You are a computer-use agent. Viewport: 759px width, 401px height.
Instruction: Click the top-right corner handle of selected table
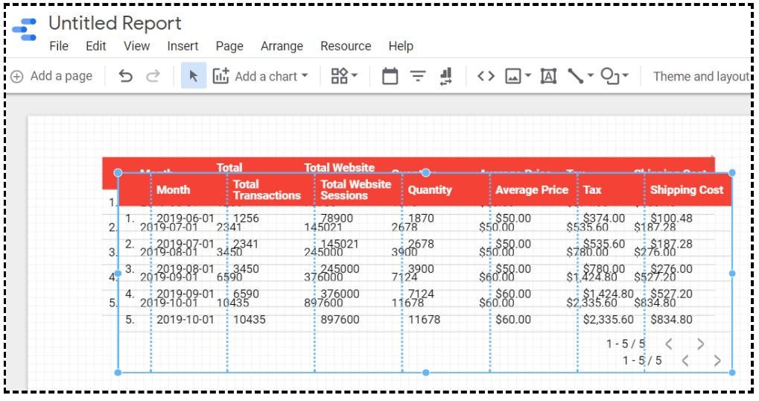click(732, 172)
